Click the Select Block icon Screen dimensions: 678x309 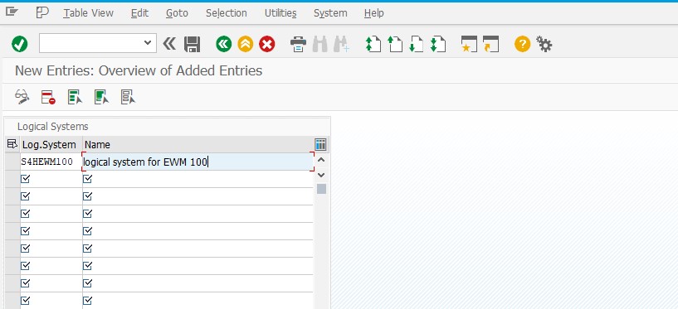pyautogui.click(x=101, y=97)
